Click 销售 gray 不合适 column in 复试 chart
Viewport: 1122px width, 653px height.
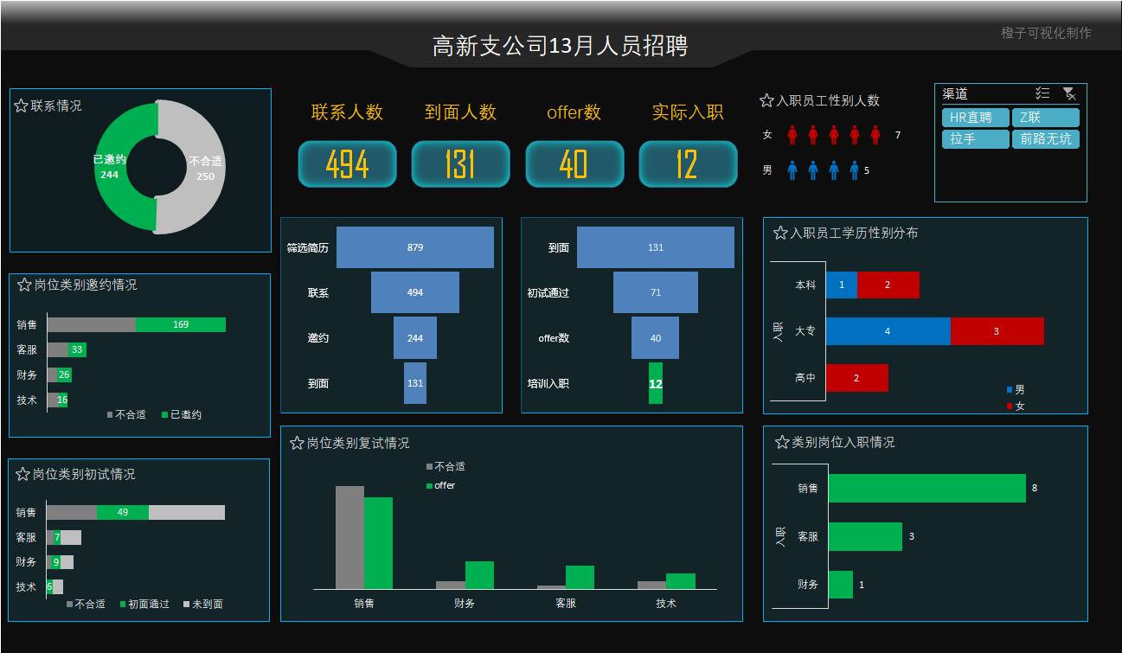(349, 537)
